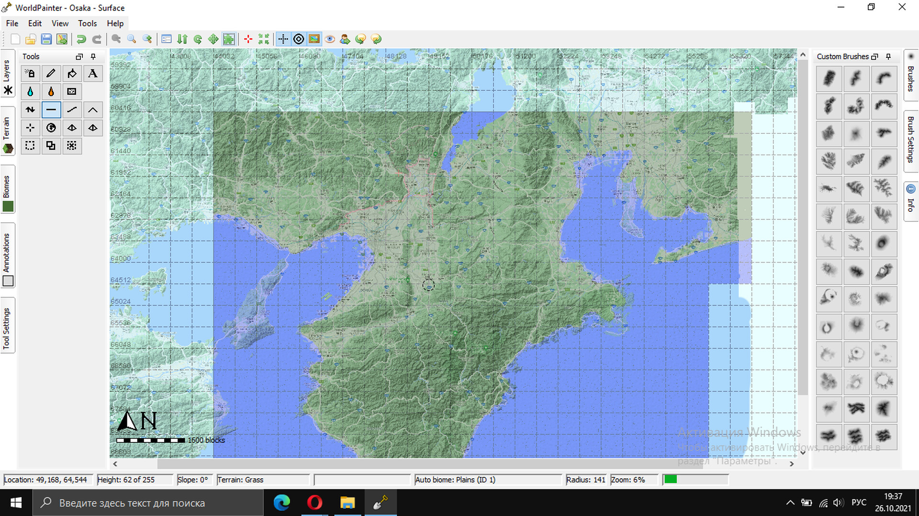Expand the Biomes side panel
Image resolution: width=919 pixels, height=516 pixels.
click(x=7, y=187)
